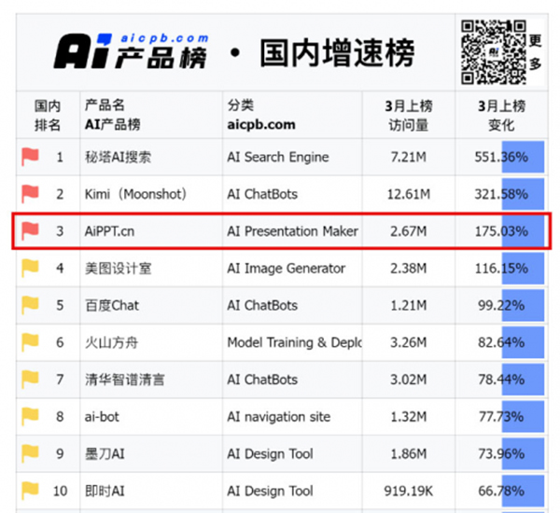
Task: Click the yellow flag for 即时AI
Action: [30, 491]
